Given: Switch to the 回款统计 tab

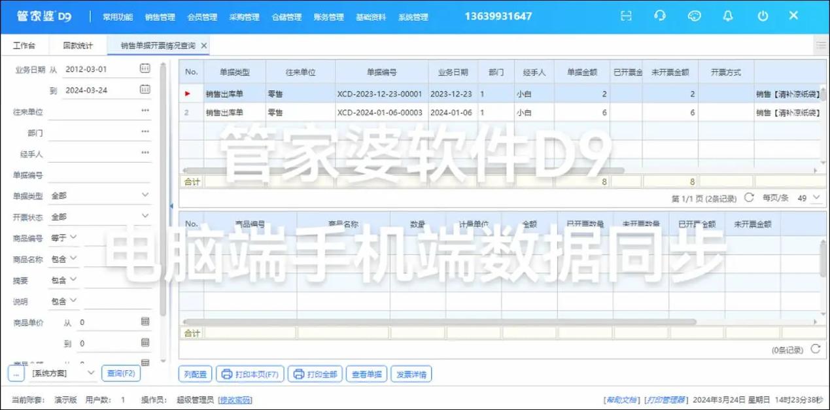Looking at the screenshot, I should coord(78,46).
